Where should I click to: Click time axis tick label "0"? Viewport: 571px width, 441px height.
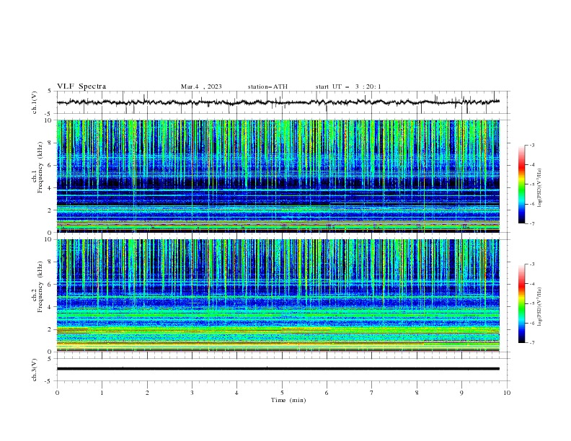(x=57, y=393)
